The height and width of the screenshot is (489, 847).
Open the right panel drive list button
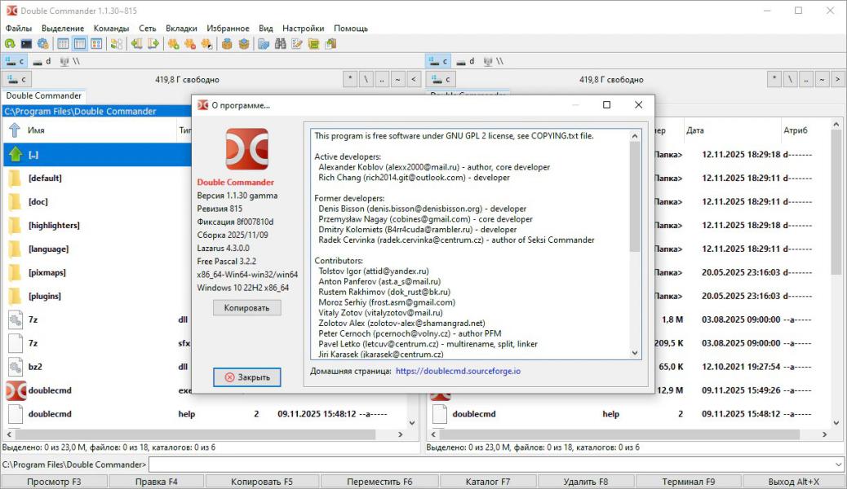tap(441, 79)
